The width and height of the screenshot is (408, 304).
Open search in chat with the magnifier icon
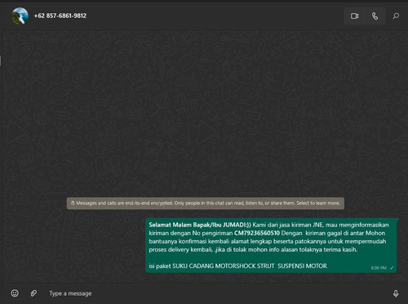pos(396,16)
